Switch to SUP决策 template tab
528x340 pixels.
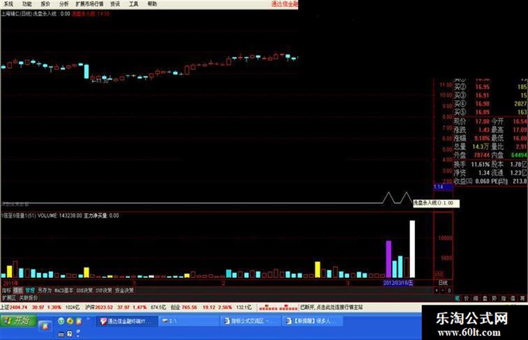click(x=104, y=290)
